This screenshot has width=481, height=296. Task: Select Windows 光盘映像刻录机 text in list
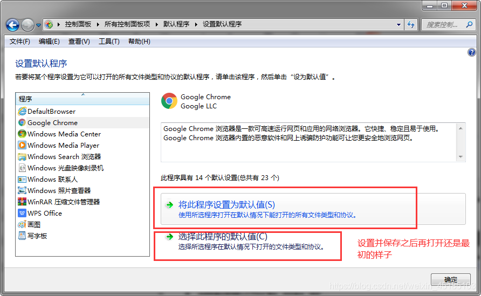[65, 168]
